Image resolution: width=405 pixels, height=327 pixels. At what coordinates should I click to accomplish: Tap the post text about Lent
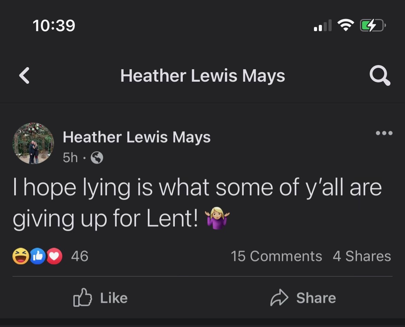197,202
